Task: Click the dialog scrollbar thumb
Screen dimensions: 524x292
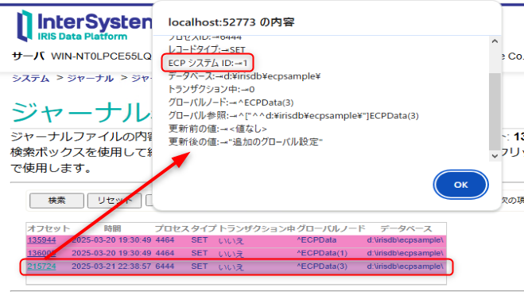Action: pyautogui.click(x=495, y=111)
